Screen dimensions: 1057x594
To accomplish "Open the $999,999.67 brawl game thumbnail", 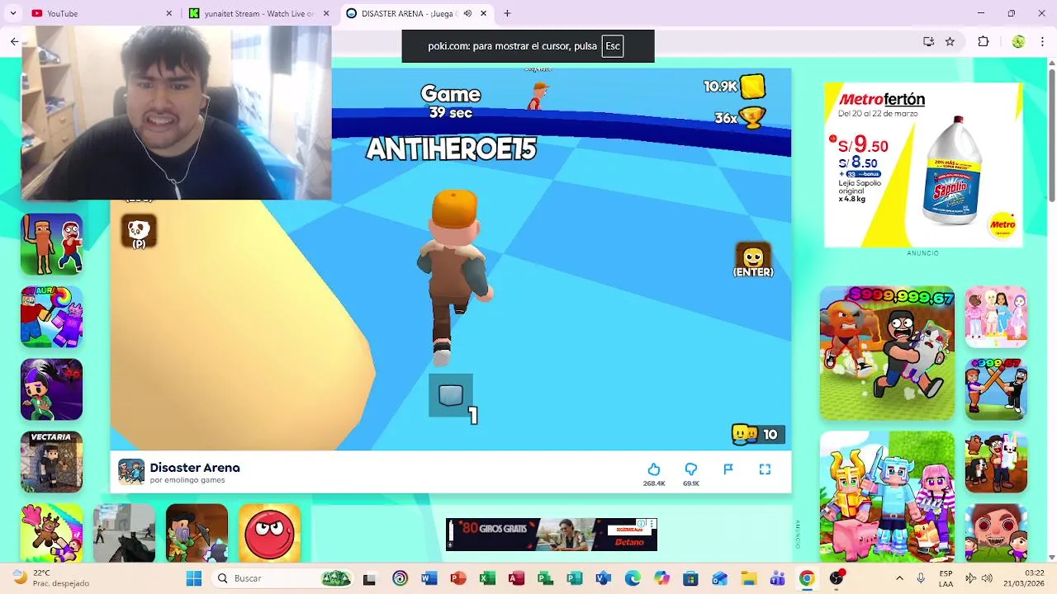I will pos(887,353).
